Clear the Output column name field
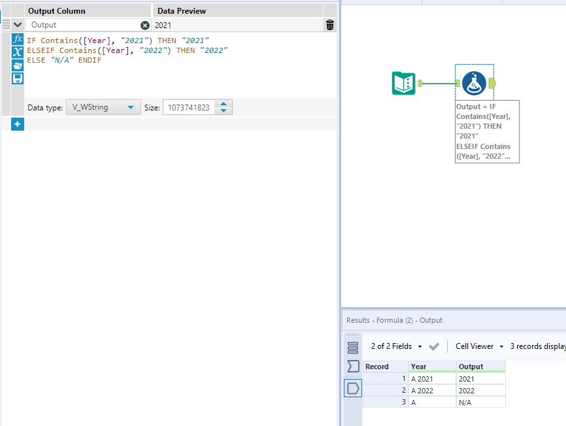566x426 pixels. coord(145,25)
